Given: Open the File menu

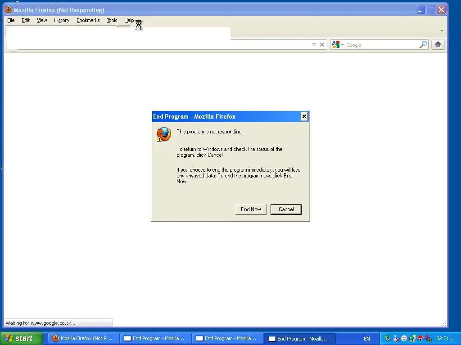Looking at the screenshot, I should (x=11, y=20).
